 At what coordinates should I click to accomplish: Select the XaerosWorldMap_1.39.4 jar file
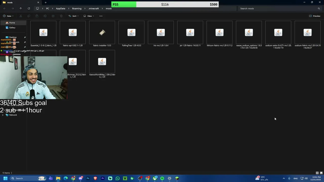click(x=102, y=64)
